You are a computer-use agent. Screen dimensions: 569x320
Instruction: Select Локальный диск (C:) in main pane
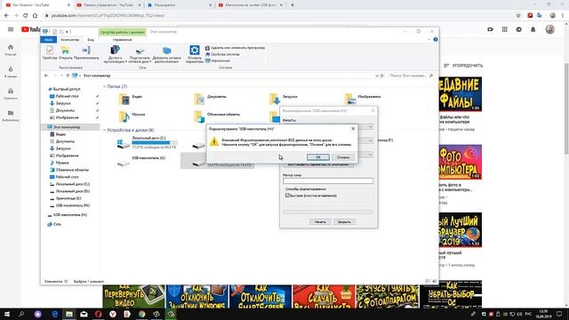coord(147,142)
